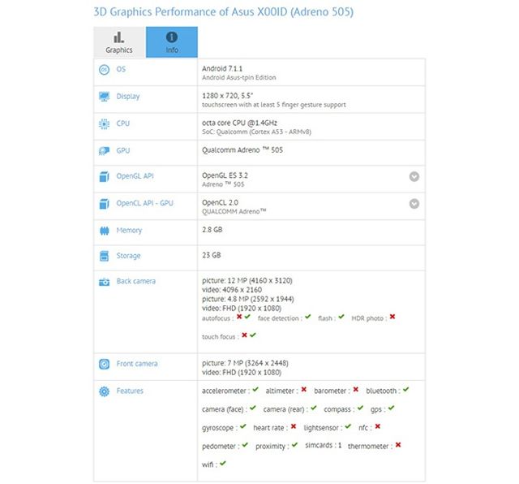Select the Memory label
This screenshot has height=484, width=519.
(x=129, y=231)
